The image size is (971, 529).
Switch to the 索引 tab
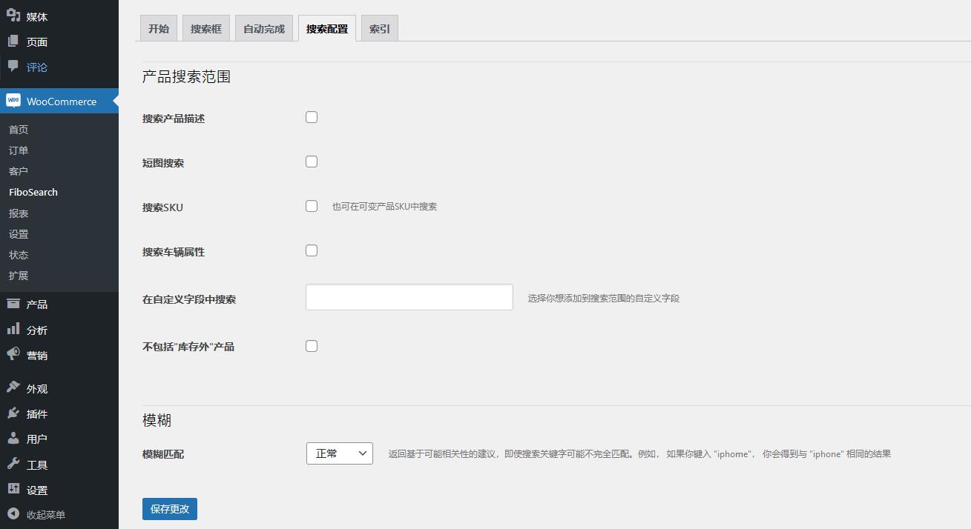379,29
